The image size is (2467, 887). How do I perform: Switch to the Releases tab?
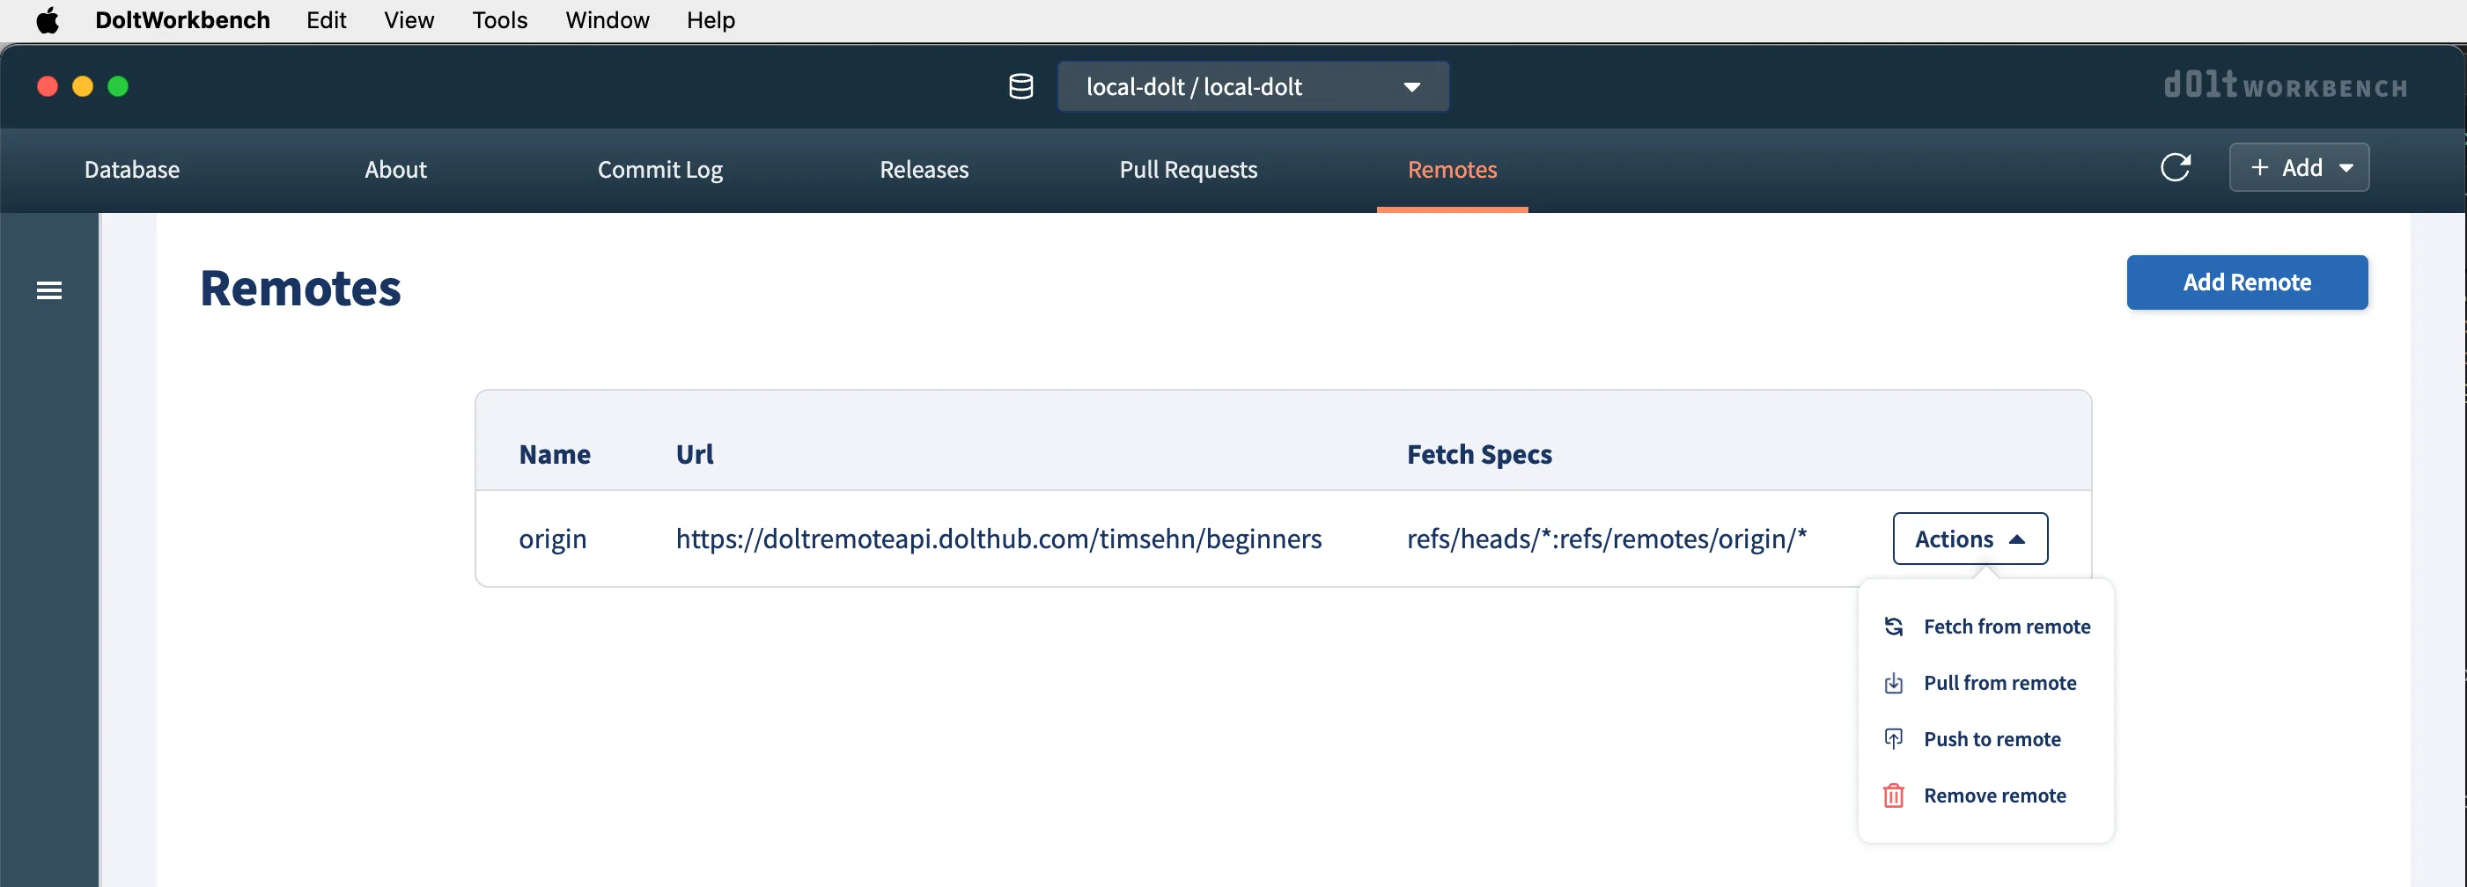click(x=924, y=171)
